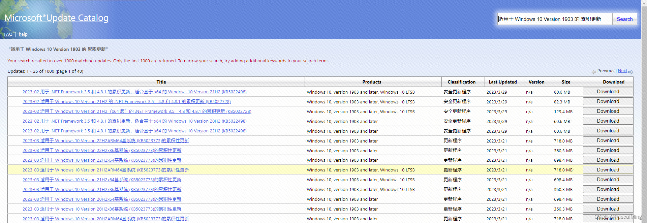The width and height of the screenshot is (647, 223).
Task: Open 22H2 x86 KB5023773 update link
Action: click(102, 151)
